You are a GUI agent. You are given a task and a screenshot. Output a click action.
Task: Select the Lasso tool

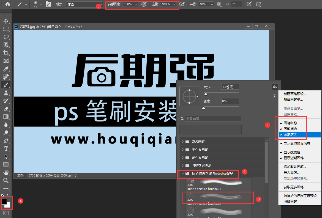click(x=6, y=37)
